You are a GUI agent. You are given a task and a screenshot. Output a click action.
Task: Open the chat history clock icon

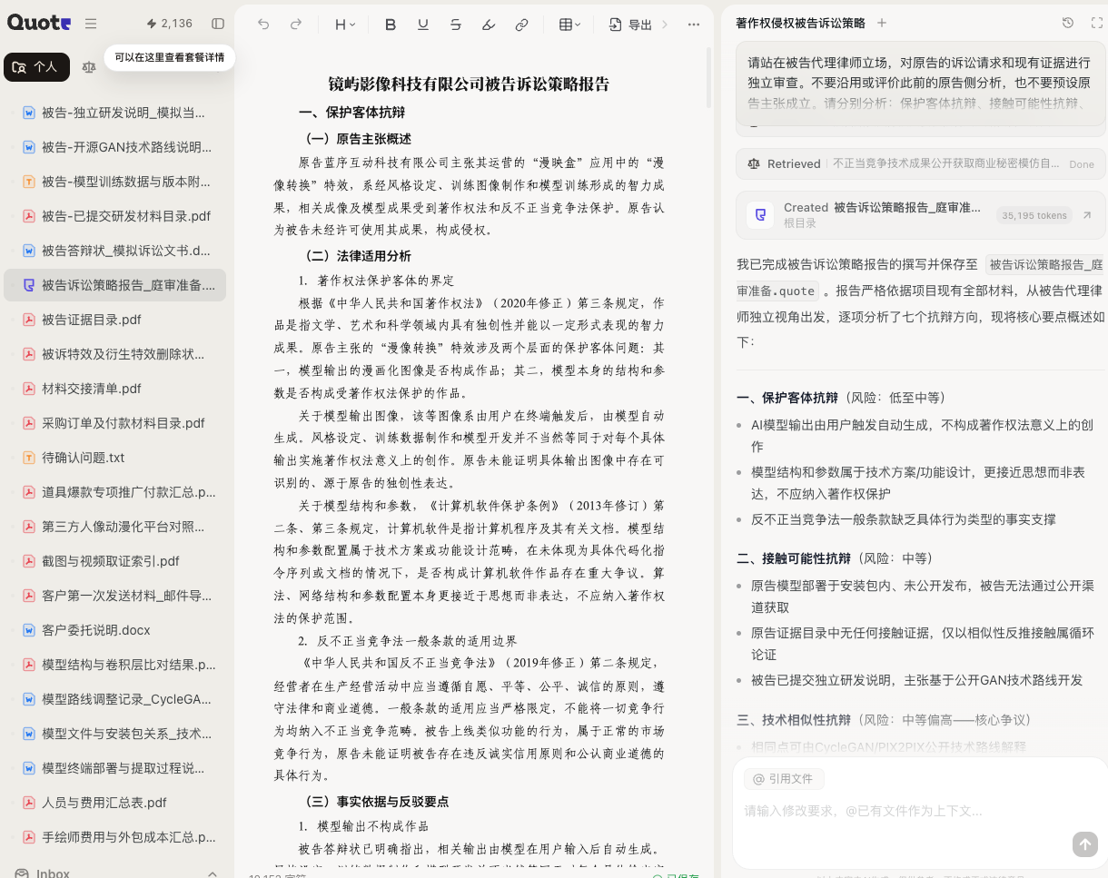tap(1068, 23)
